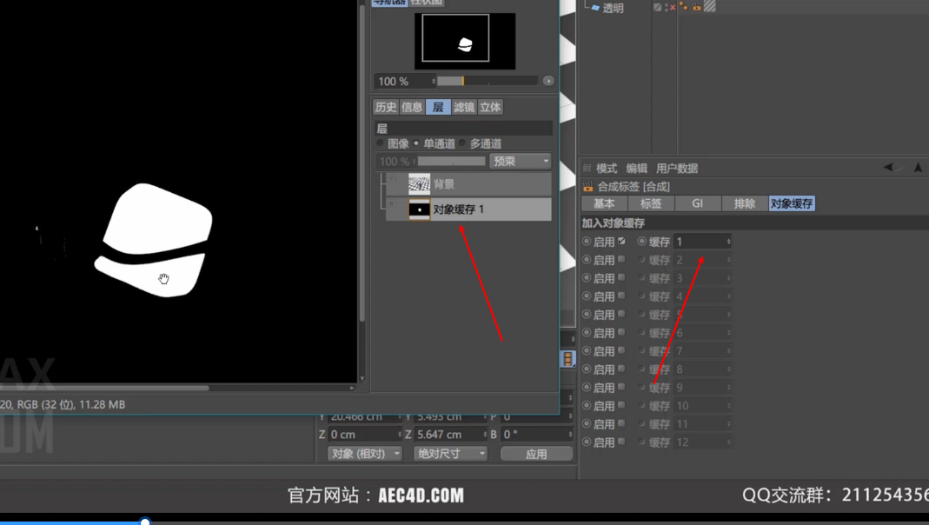Click the up arrow in the attribute manager
The height and width of the screenshot is (525, 929).
tap(918, 168)
